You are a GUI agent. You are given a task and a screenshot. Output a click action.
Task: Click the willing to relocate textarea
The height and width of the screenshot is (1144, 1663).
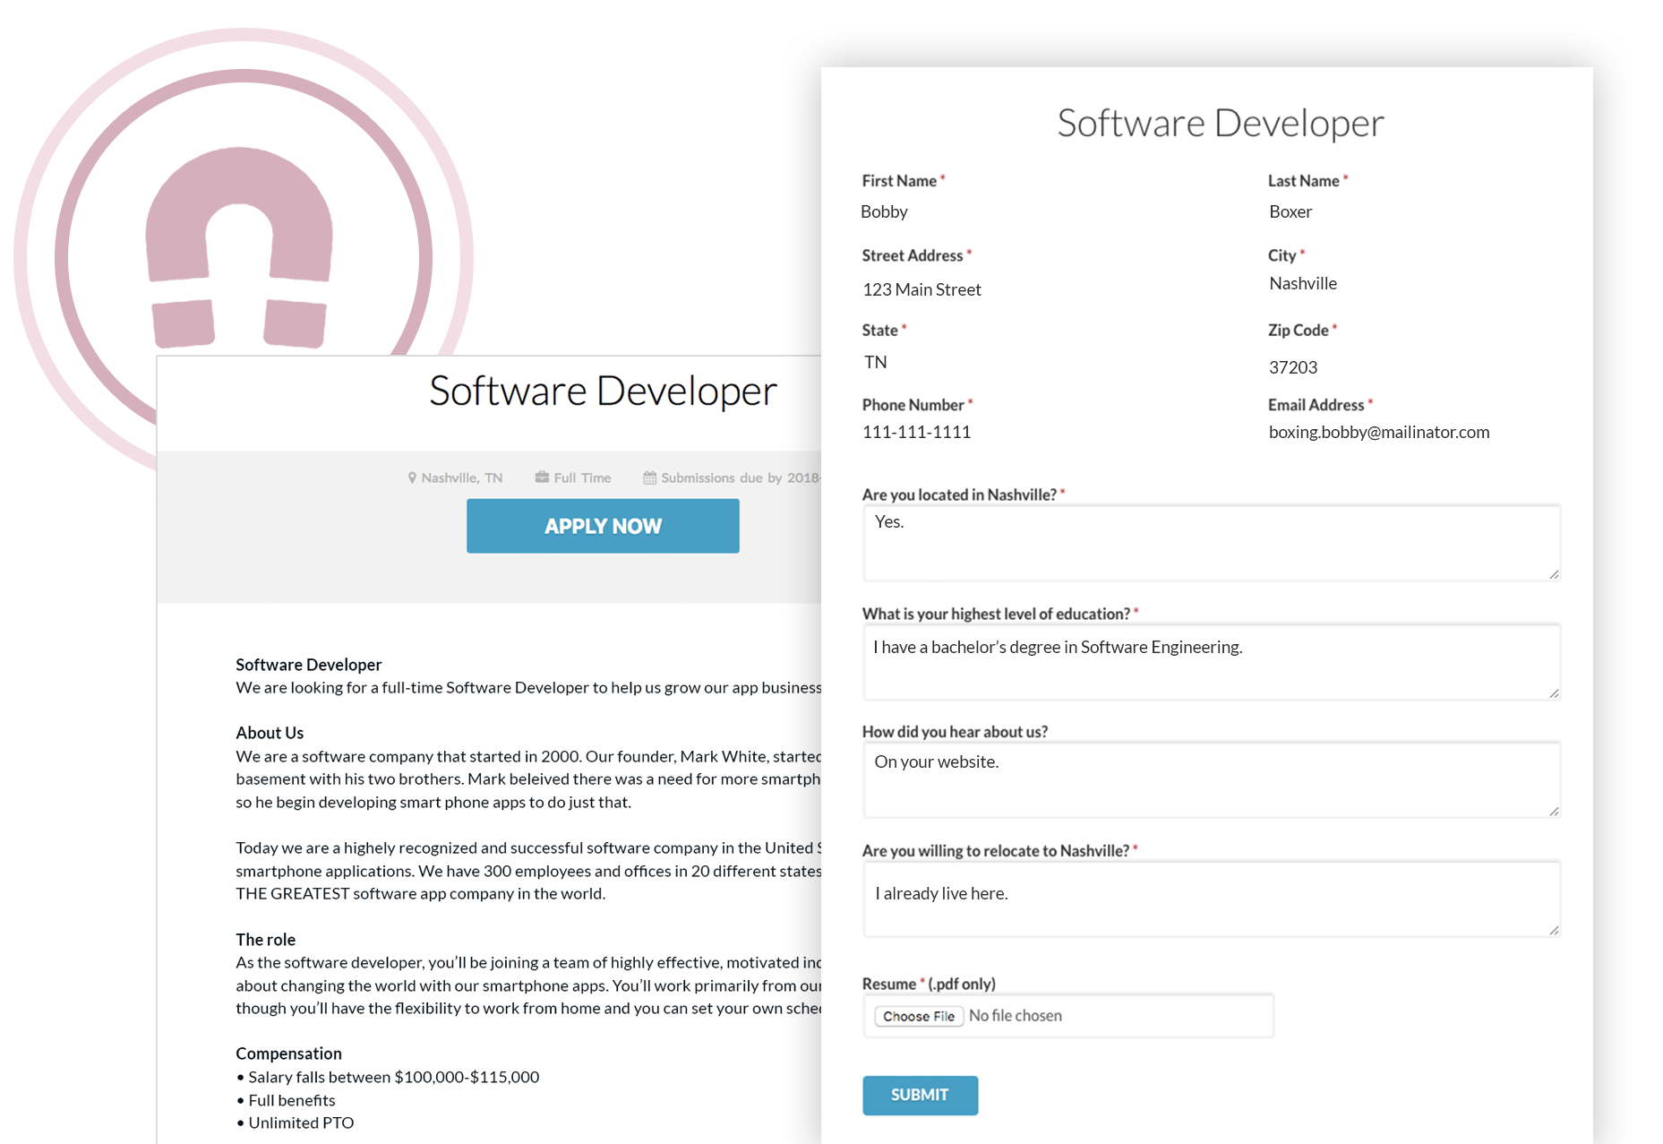[1212, 899]
